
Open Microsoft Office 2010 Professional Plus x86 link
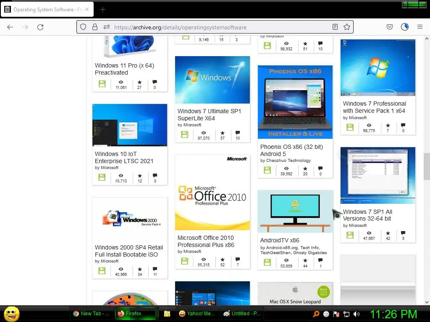coord(206,241)
